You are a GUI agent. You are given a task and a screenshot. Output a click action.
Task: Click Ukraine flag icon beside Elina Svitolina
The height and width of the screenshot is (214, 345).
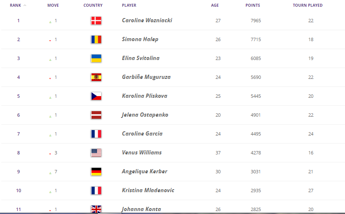click(x=96, y=58)
